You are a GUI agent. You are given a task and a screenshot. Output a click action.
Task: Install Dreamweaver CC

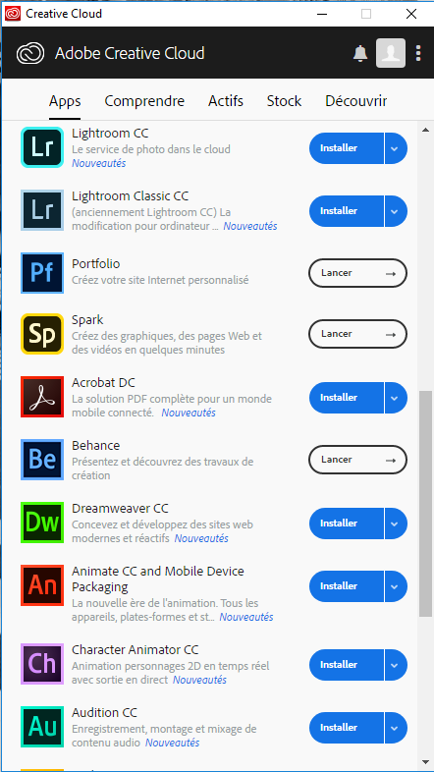click(x=346, y=523)
